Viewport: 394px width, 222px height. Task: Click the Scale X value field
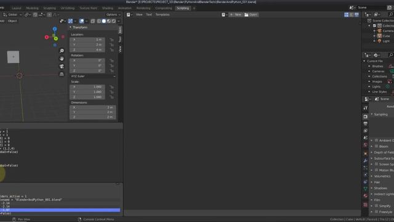coord(87,87)
